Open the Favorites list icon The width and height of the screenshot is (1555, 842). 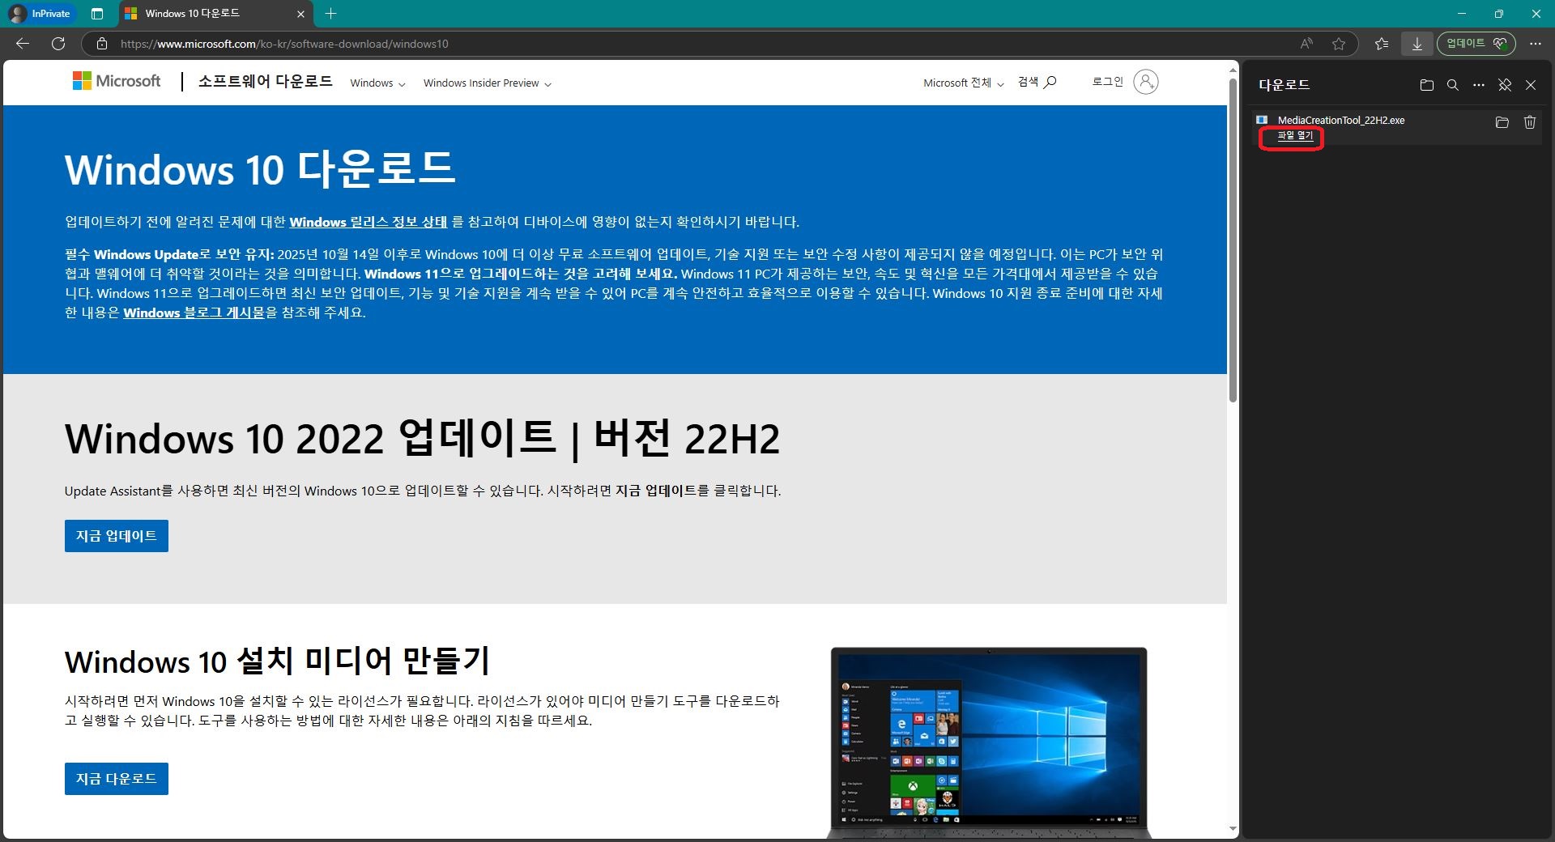(1382, 44)
